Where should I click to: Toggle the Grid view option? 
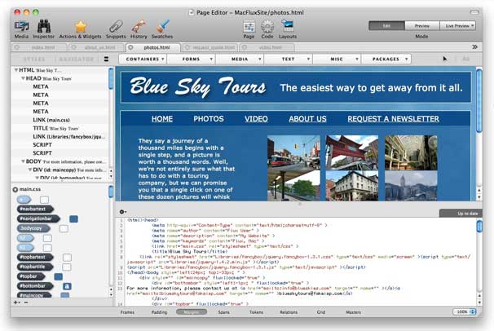(x=321, y=312)
